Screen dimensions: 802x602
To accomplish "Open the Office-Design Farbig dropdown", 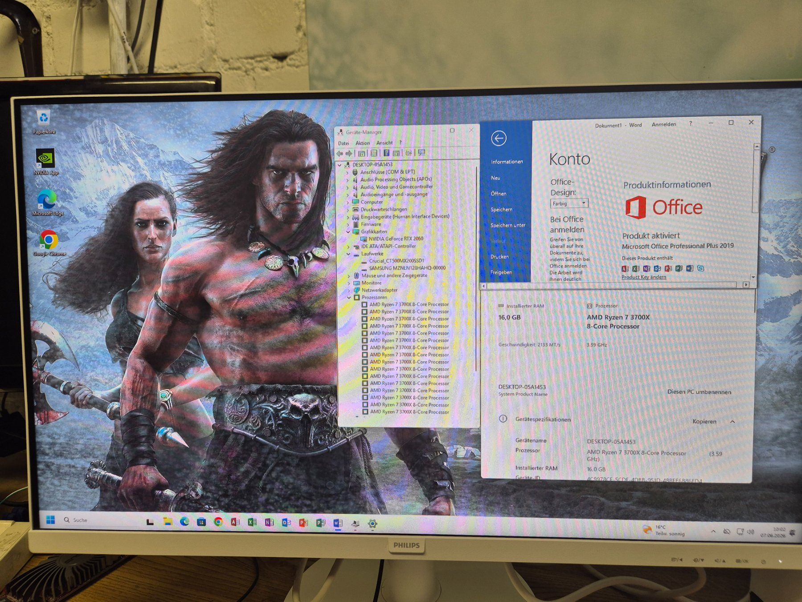I will [x=569, y=203].
